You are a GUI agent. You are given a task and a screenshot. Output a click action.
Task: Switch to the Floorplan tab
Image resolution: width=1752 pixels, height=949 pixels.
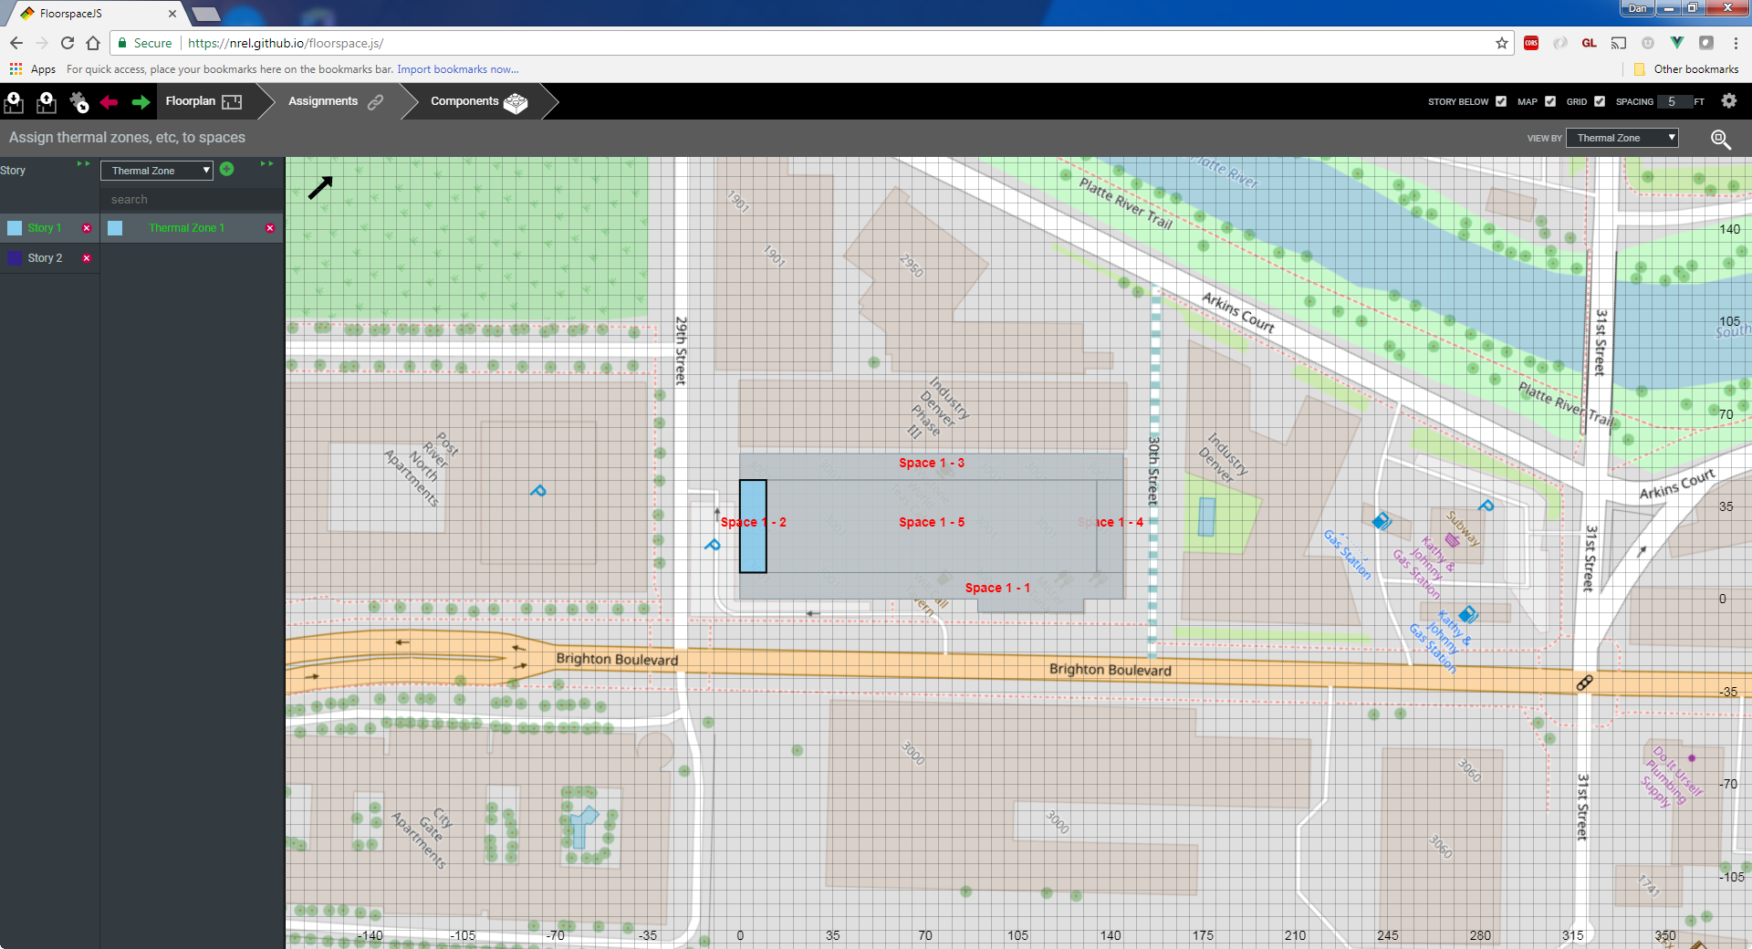(203, 101)
